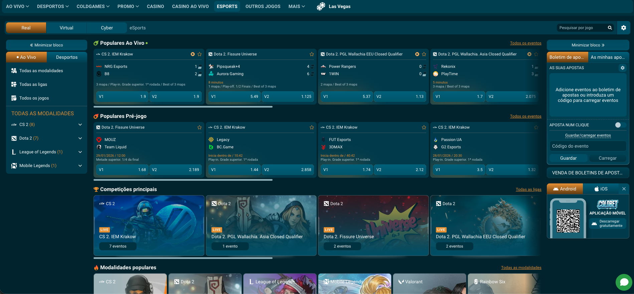Switch to the iOS app tab
Image resolution: width=634 pixels, height=294 pixels.
[x=601, y=189]
